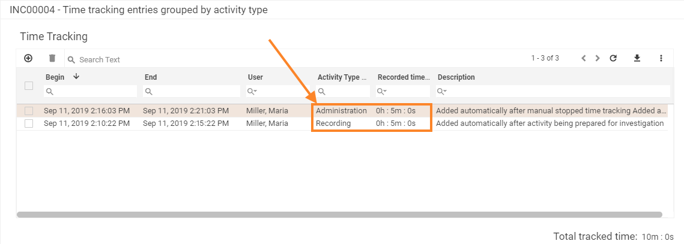Viewport: 684px width, 244px height.
Task: Download the time tracking entries
Action: [637, 58]
